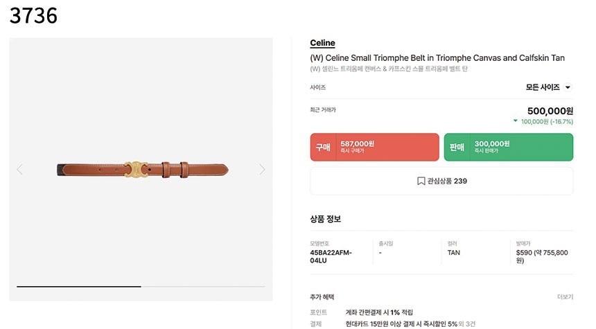This screenshot has width=596, height=329.
Task: Click the 상품 정보 section heading
Action: point(325,220)
